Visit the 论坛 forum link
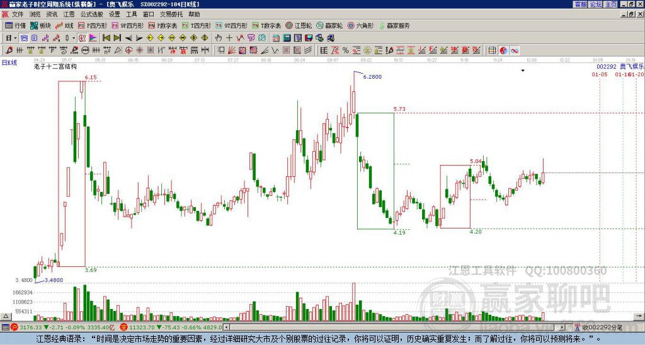The width and height of the screenshot is (645, 345). (x=596, y=4)
